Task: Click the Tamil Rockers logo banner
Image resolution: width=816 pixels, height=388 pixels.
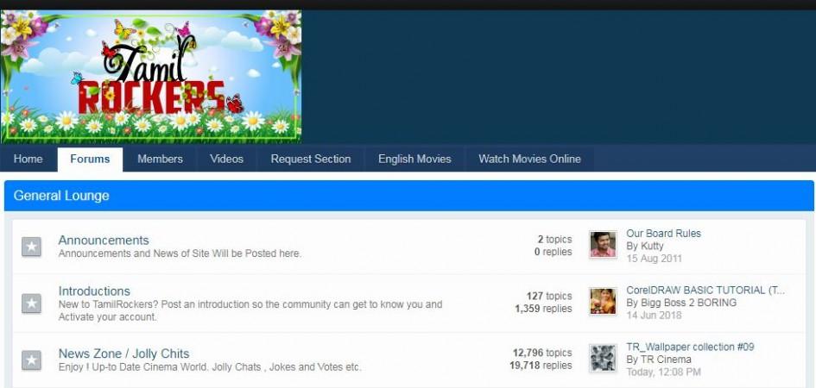Action: click(151, 77)
